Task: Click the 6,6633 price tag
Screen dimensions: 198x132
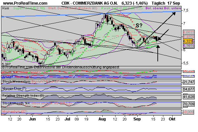Action: 189,32
